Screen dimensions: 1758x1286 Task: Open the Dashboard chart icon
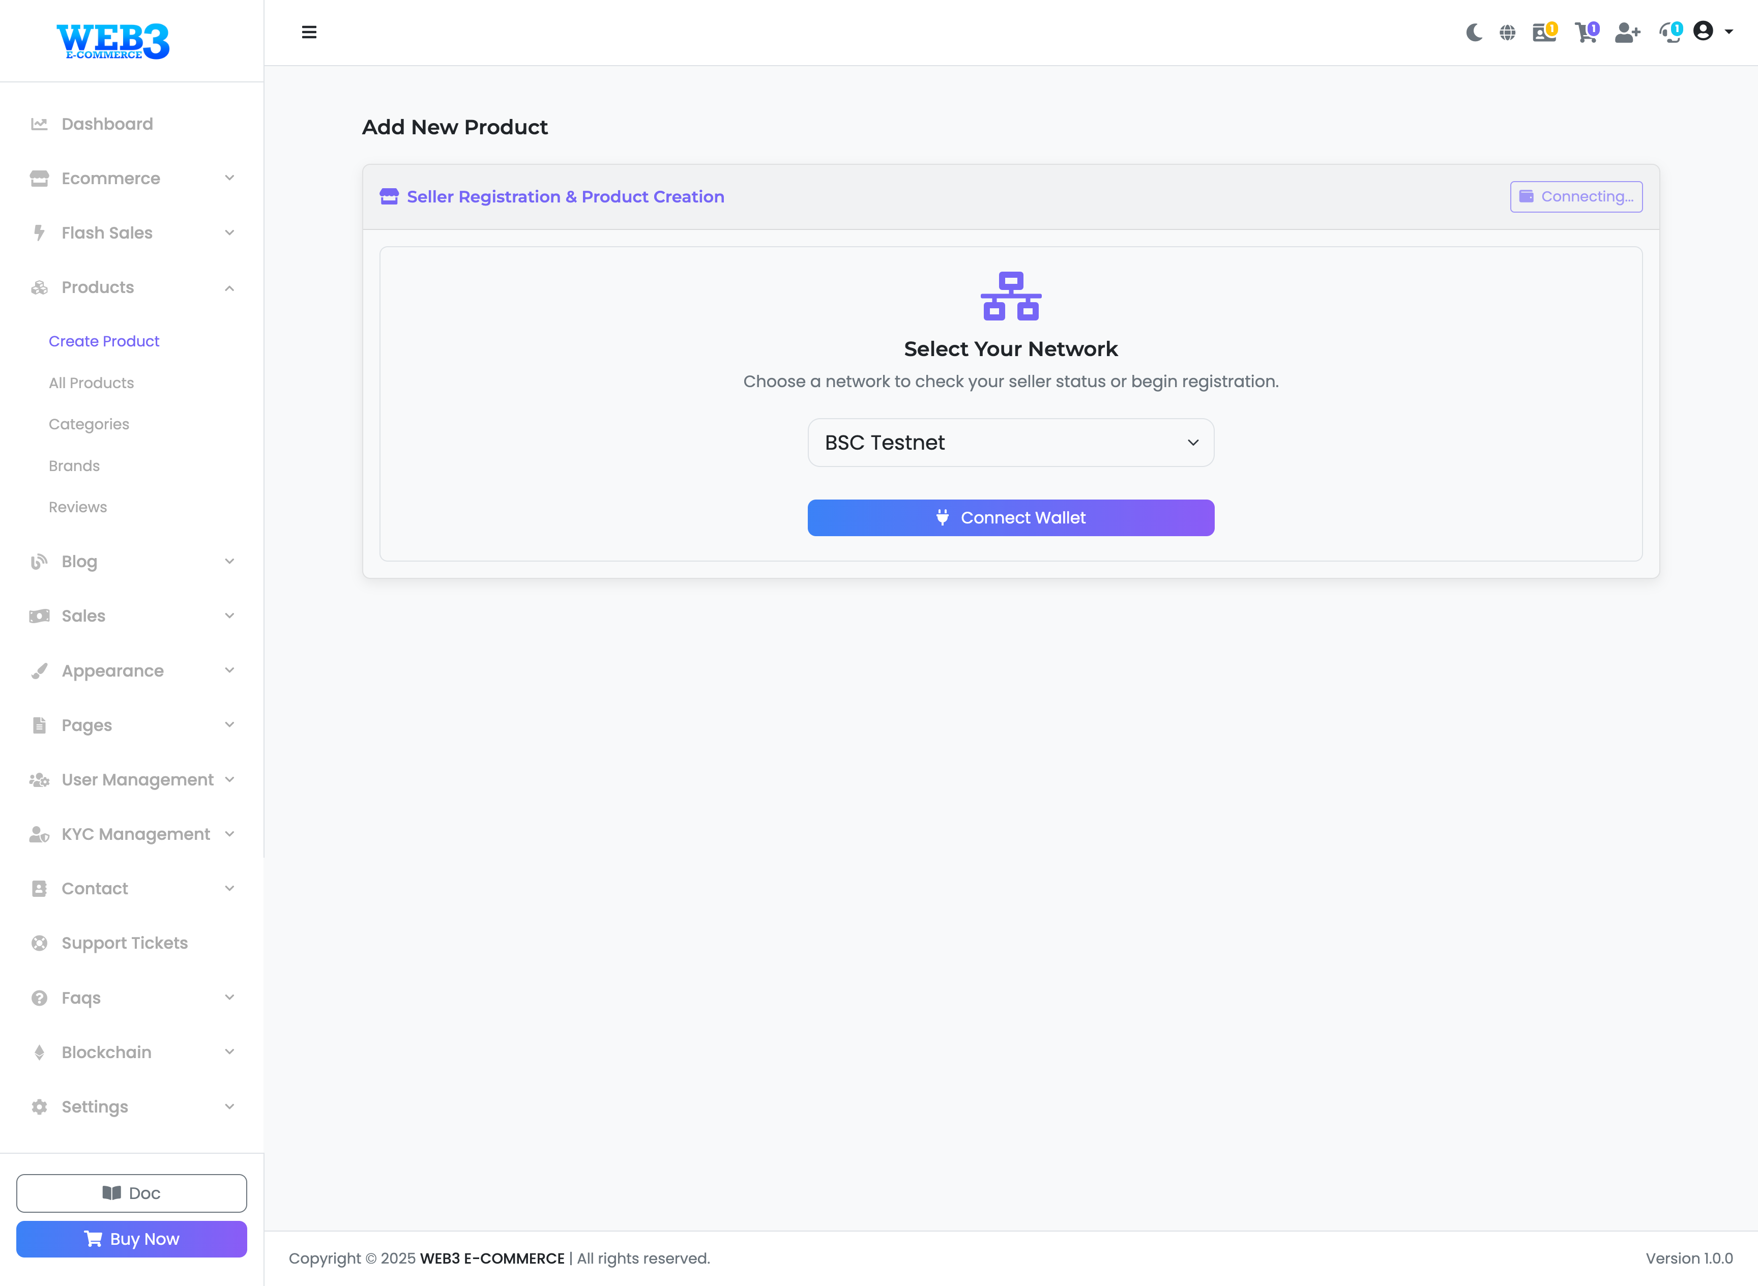(x=39, y=125)
